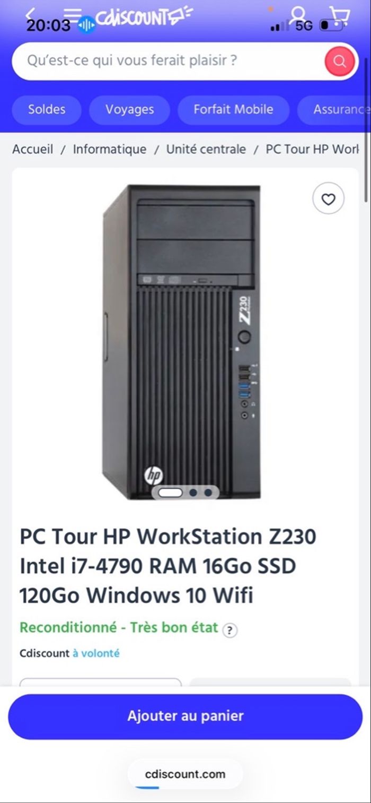
Task: Open the condition help question mark icon
Action: click(229, 631)
